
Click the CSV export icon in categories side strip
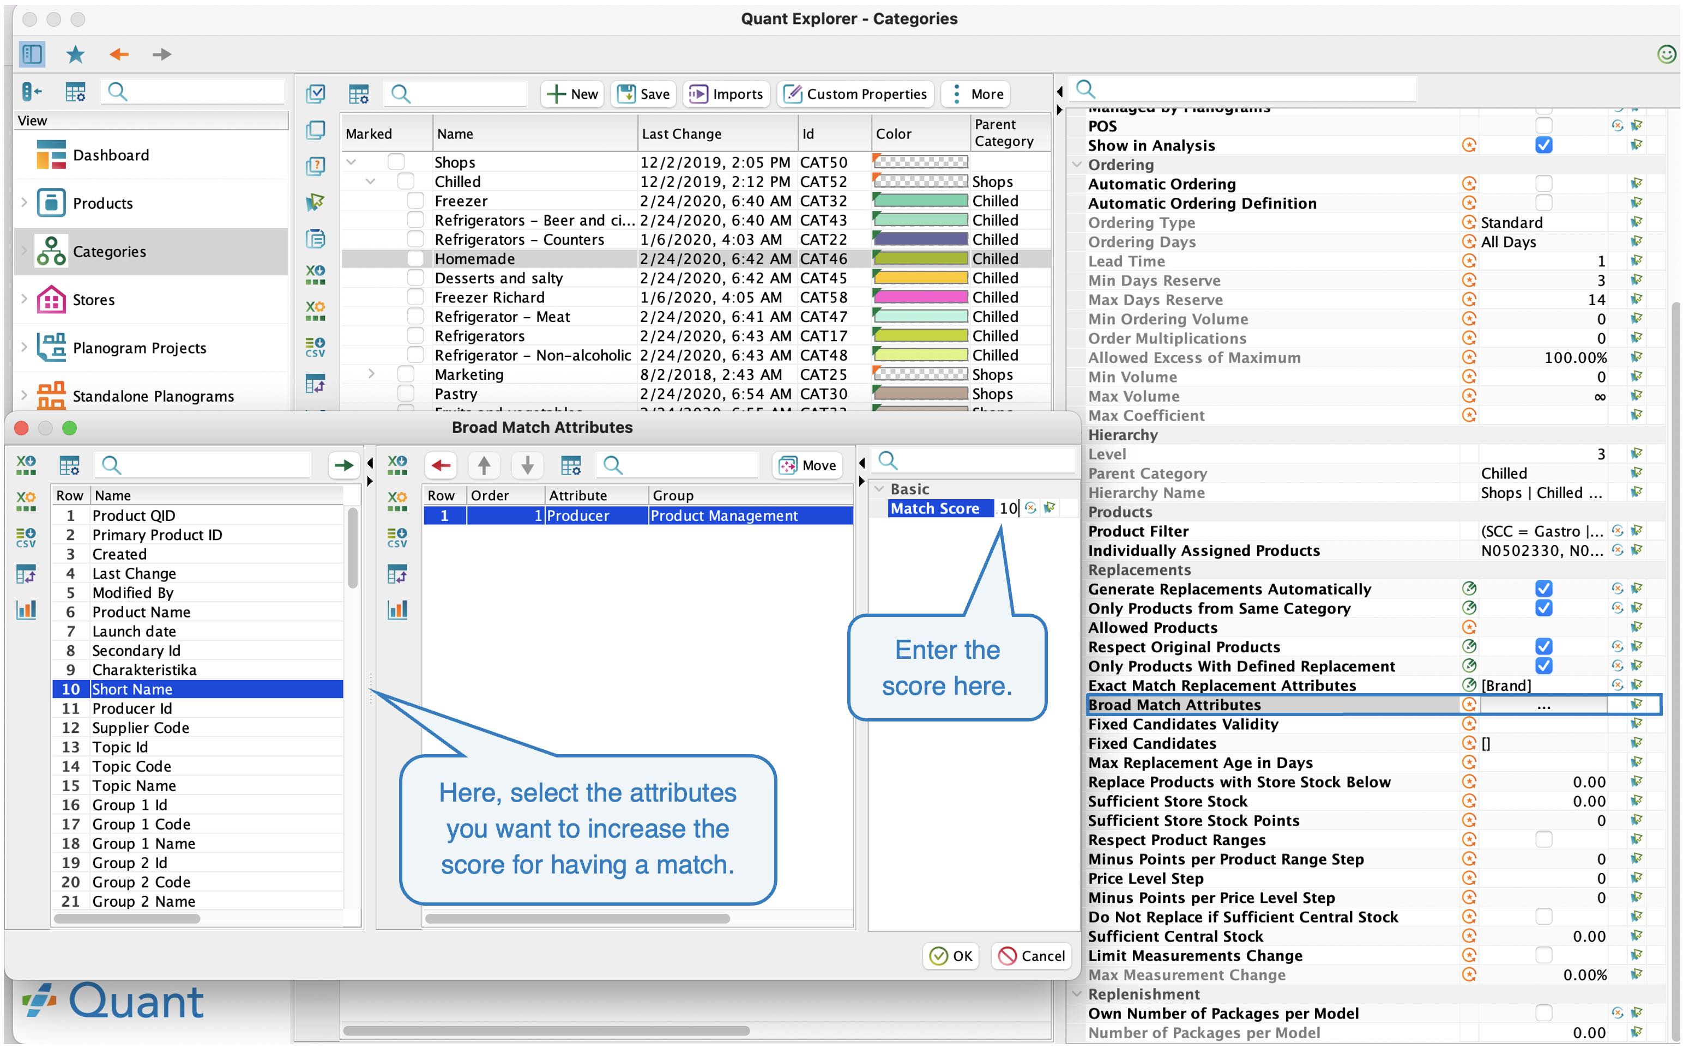(x=316, y=346)
